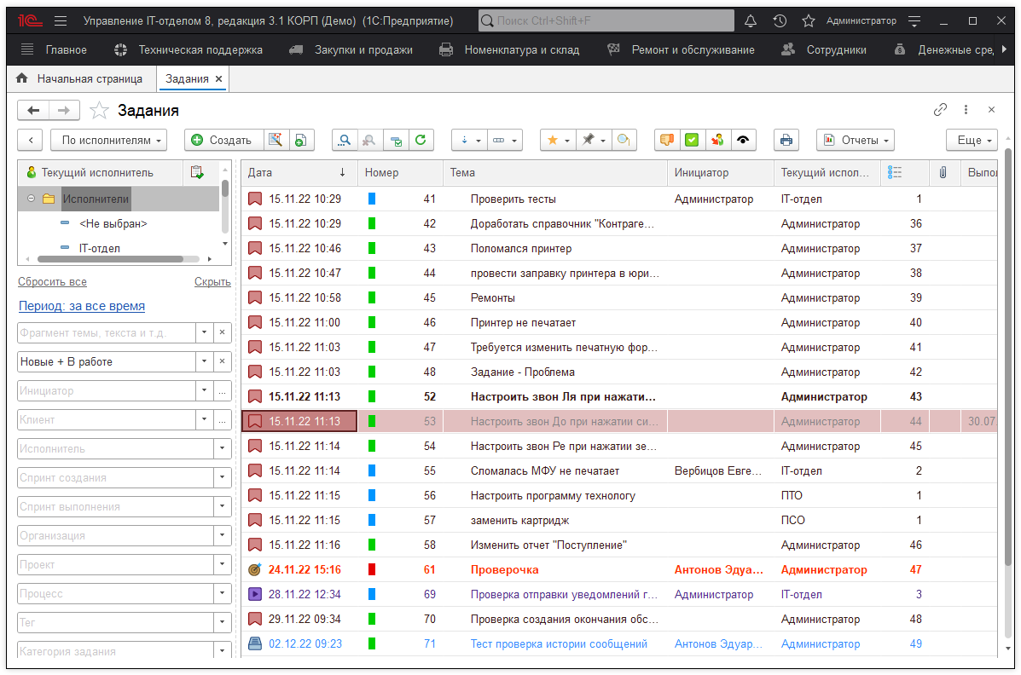Collapse the Исполнители tree node

pos(32,199)
